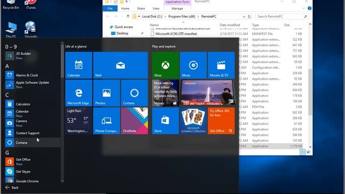Click the Back button in Start menu
This screenshot has height=194, width=345.
pyautogui.click(x=12, y=188)
